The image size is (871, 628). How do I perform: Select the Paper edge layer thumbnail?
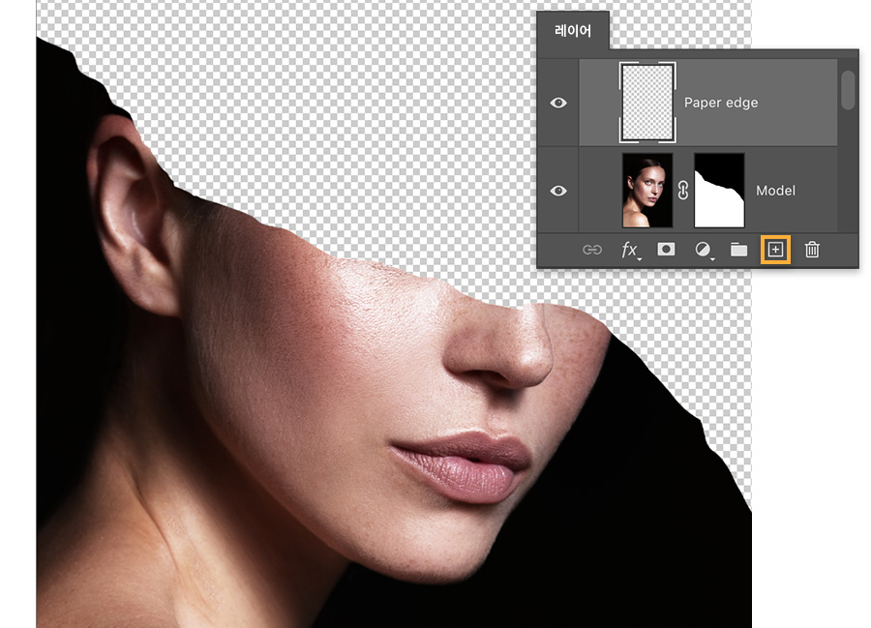pos(647,103)
